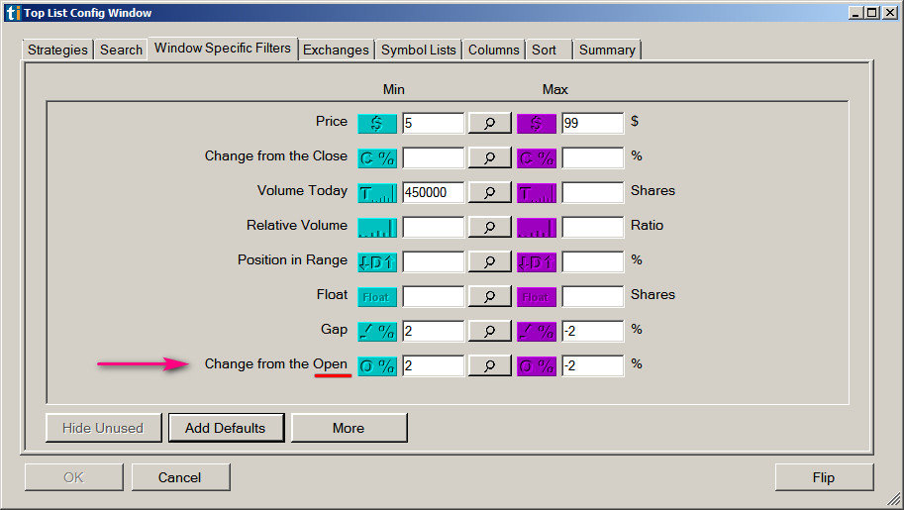This screenshot has width=904, height=510.
Task: Click magnifier button in Volume Today row
Action: (x=489, y=192)
